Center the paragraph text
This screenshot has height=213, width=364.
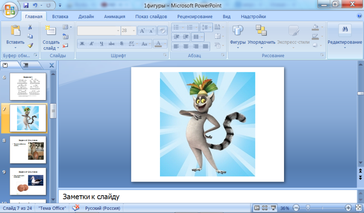click(x=186, y=46)
